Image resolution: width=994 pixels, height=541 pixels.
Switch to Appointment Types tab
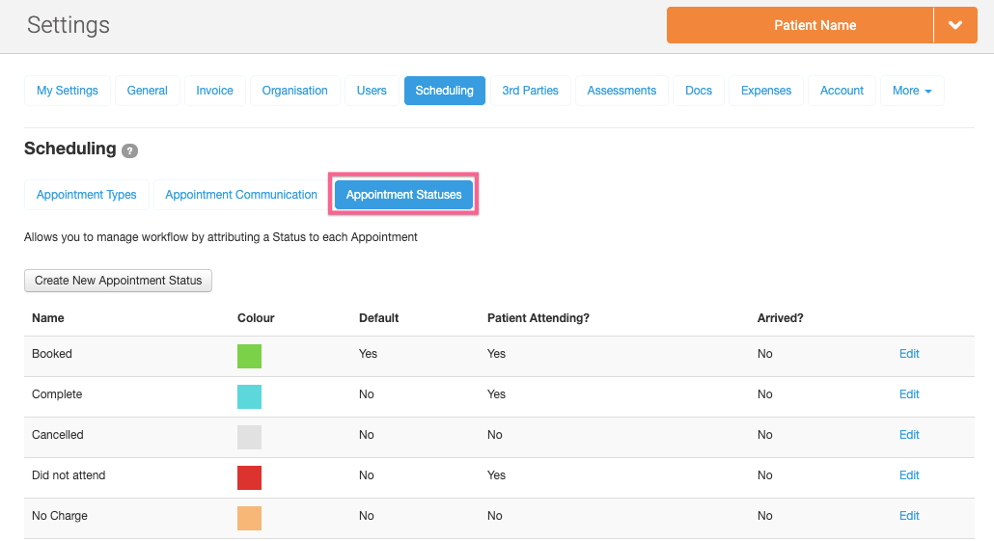tap(87, 195)
